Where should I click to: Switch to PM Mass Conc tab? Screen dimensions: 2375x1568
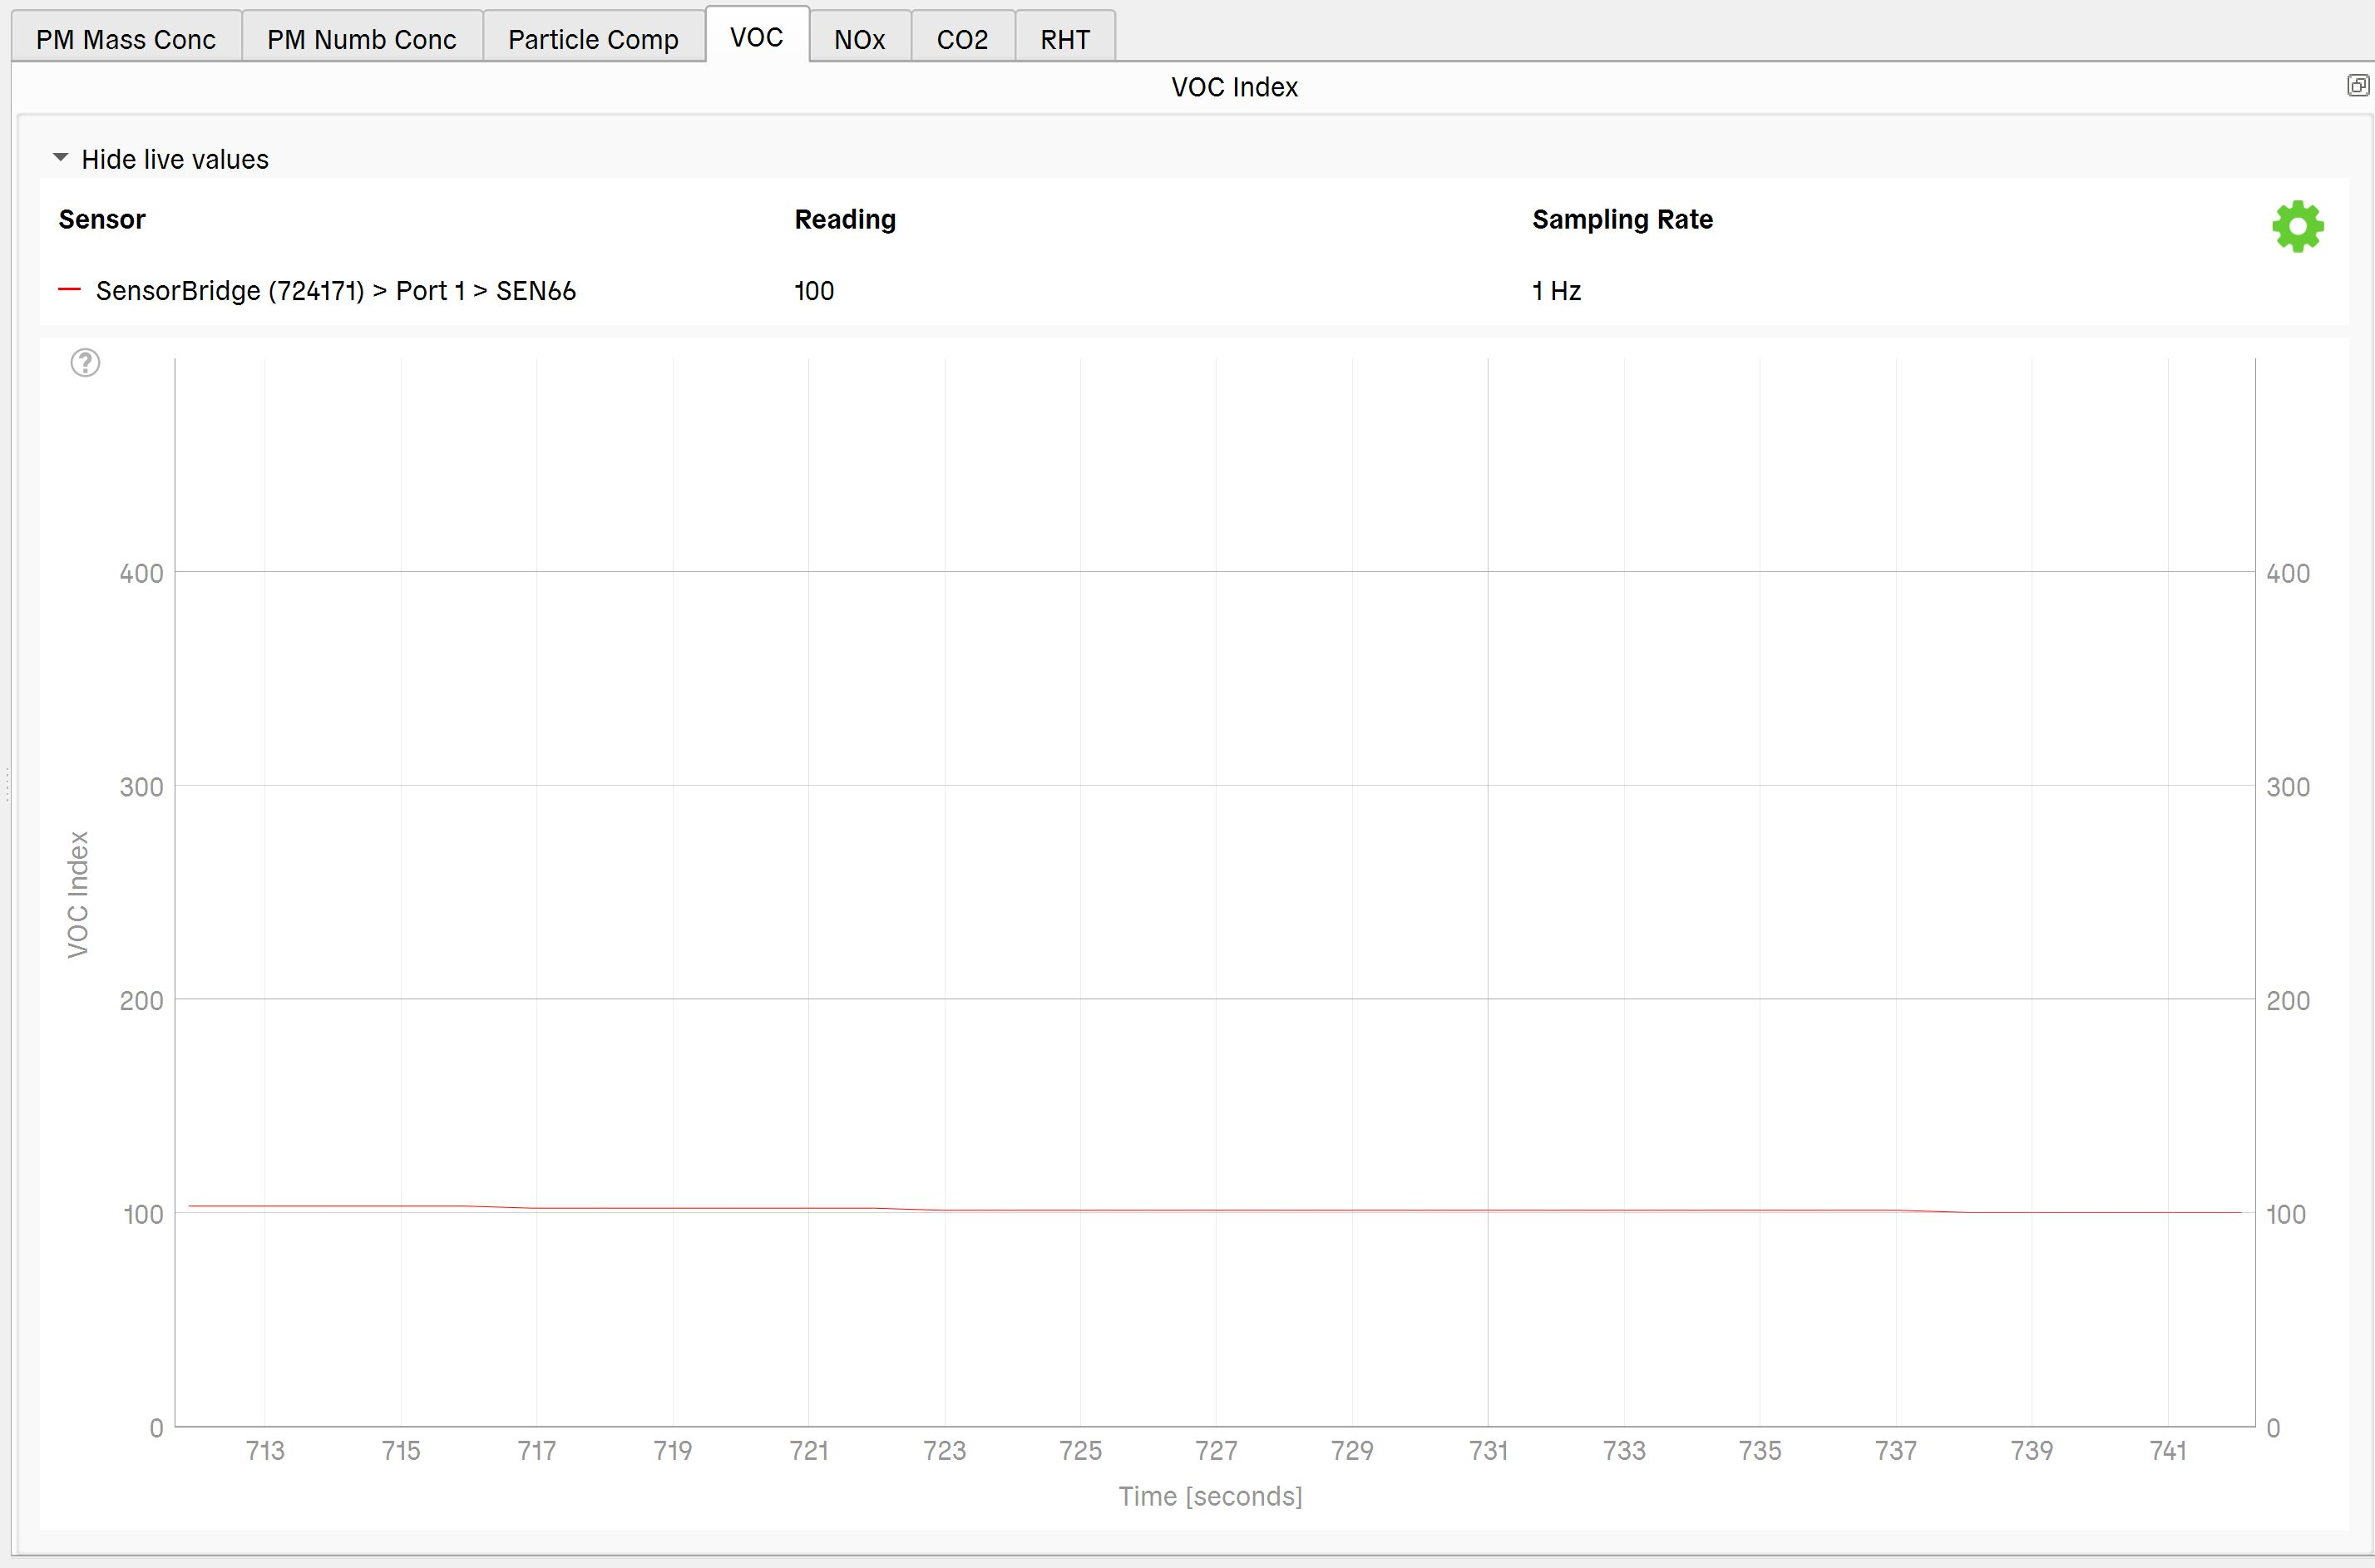click(126, 39)
